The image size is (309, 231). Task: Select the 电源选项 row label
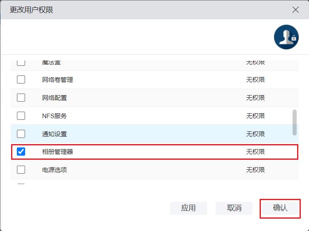tap(54, 170)
